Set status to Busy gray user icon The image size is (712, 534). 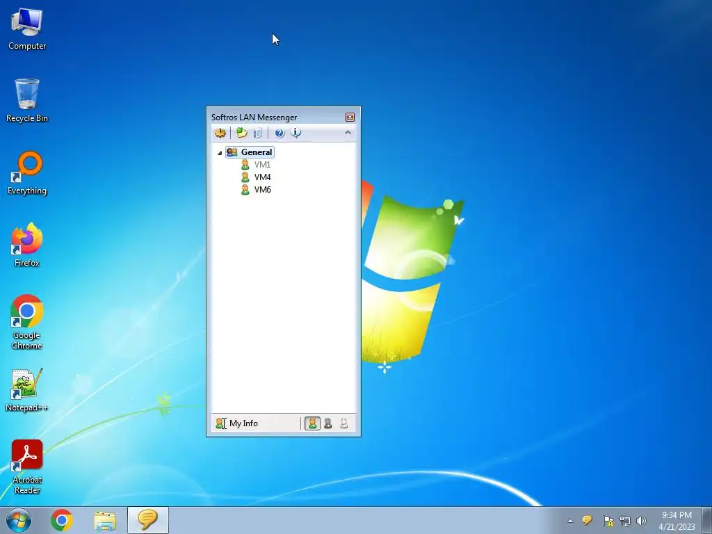coord(328,423)
